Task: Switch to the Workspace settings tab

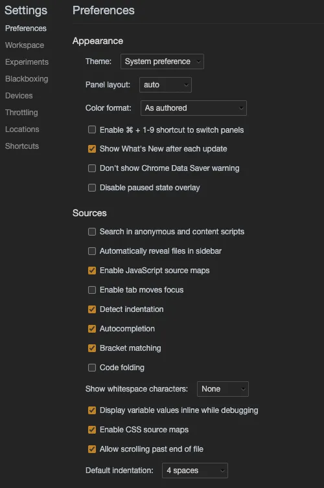Action: [x=25, y=45]
